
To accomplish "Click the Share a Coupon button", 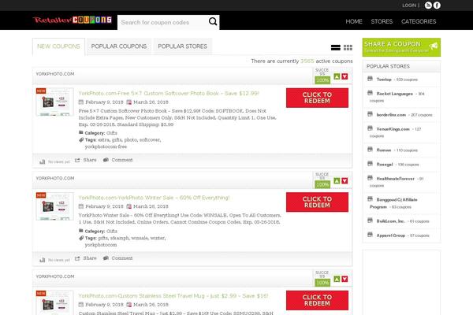I will [401, 47].
